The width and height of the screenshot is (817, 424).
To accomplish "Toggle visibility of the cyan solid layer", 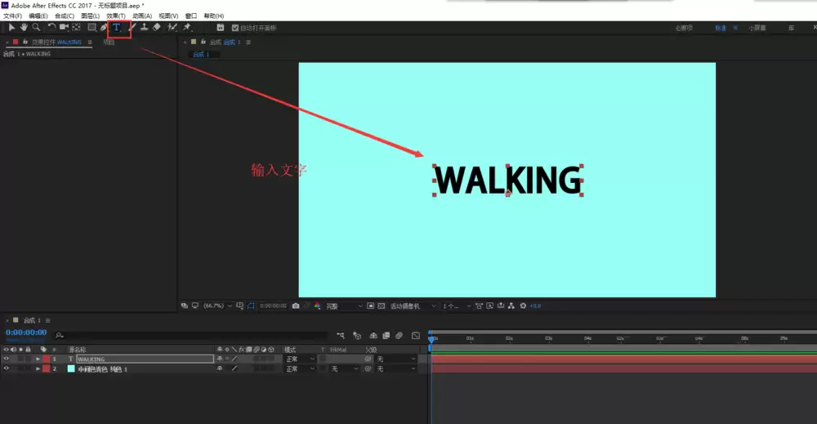I will coord(7,368).
